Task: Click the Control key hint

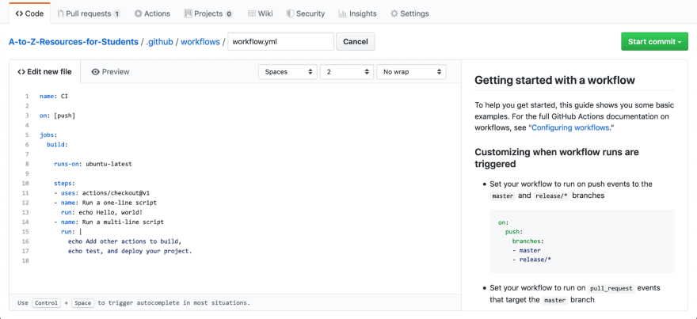Action: (x=46, y=303)
